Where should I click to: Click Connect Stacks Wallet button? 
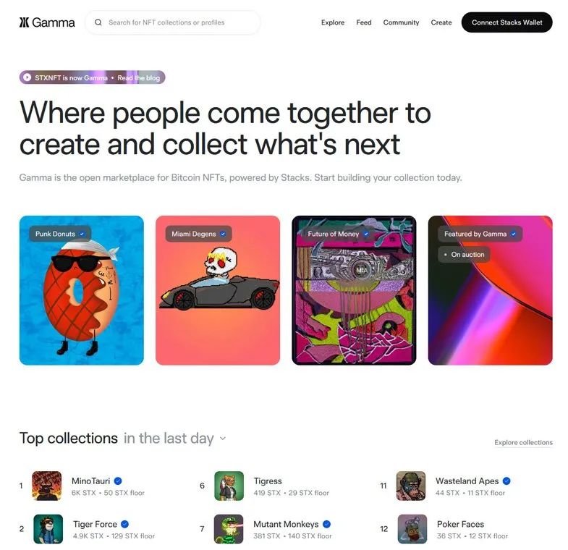pos(506,22)
